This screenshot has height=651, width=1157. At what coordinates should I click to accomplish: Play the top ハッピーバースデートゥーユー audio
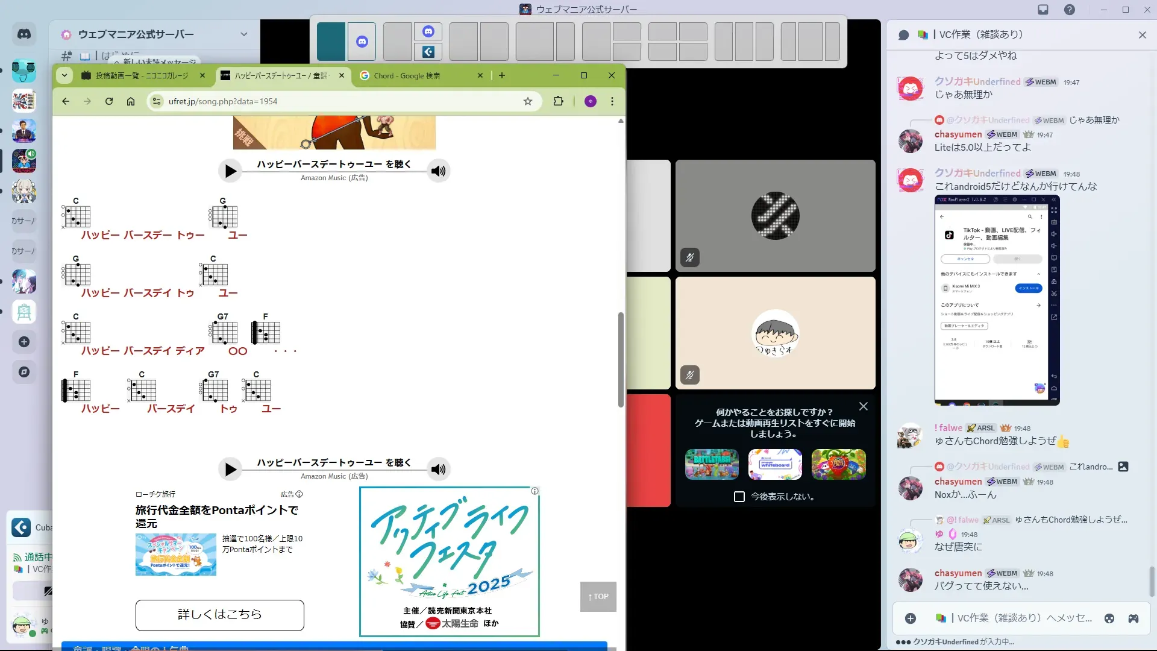[230, 171]
